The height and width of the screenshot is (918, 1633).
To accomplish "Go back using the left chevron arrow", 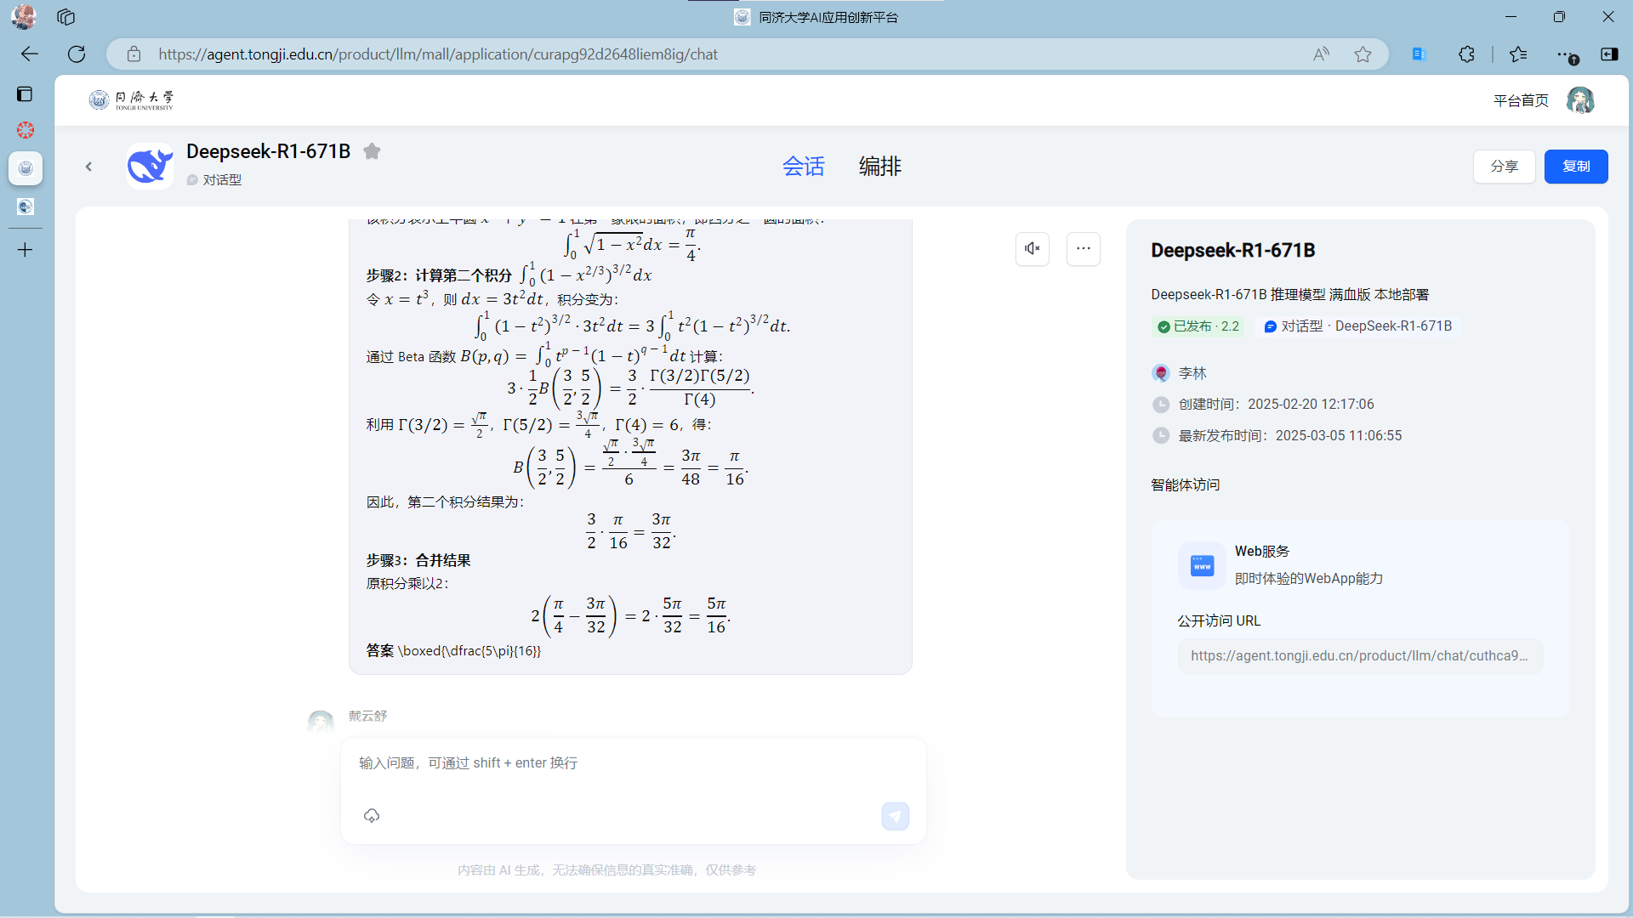I will [x=88, y=167].
